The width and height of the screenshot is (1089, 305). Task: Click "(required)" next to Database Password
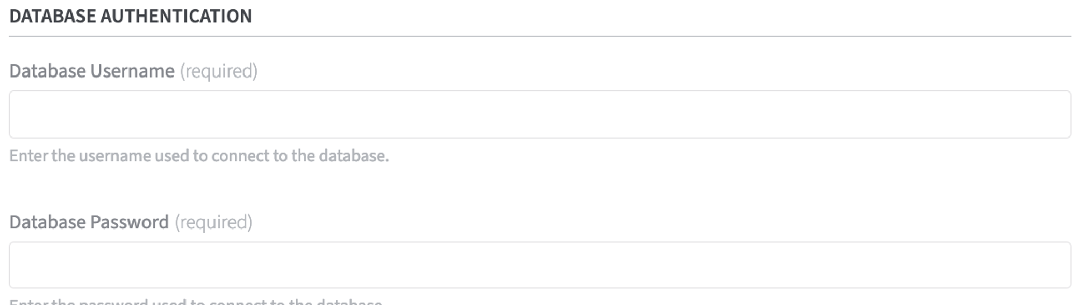click(x=213, y=222)
